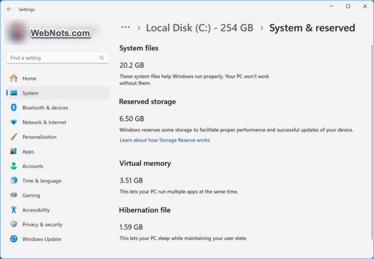Click the Find a setting search box

(x=57, y=58)
